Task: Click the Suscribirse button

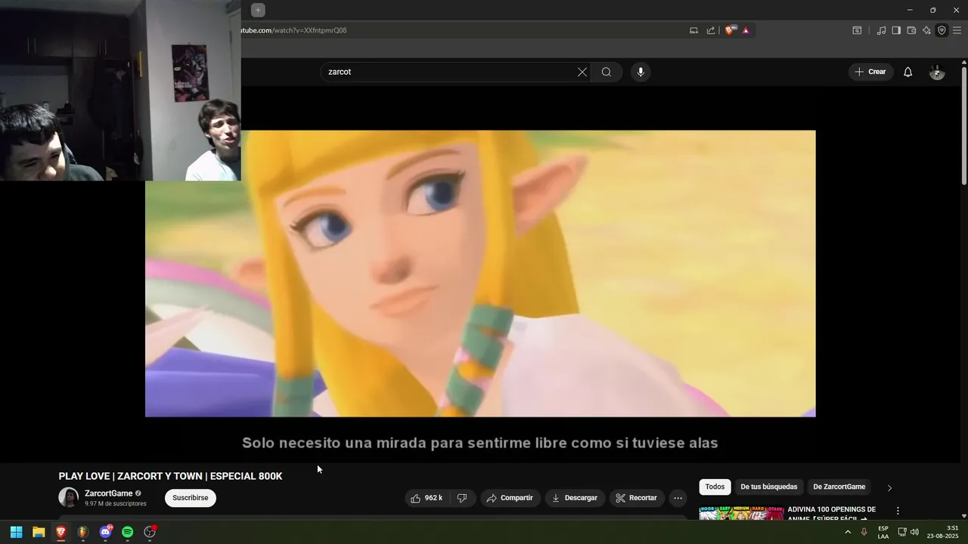Action: 191,498
